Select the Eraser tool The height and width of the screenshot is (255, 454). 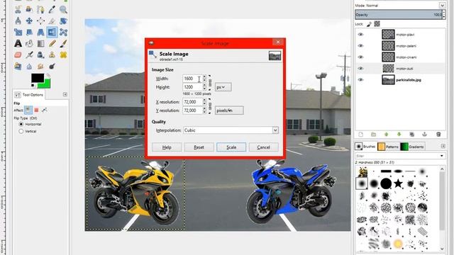[18, 55]
